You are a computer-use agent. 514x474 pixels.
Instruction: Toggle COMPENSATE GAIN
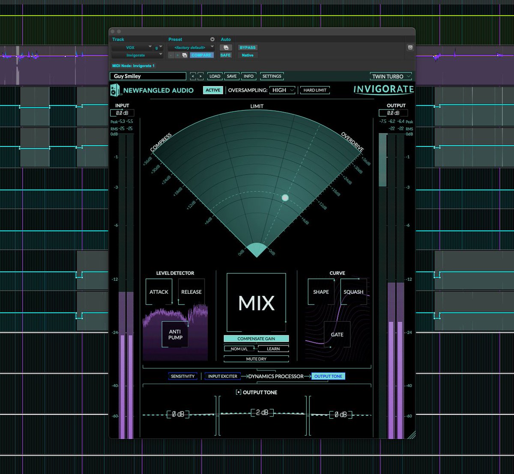click(256, 339)
